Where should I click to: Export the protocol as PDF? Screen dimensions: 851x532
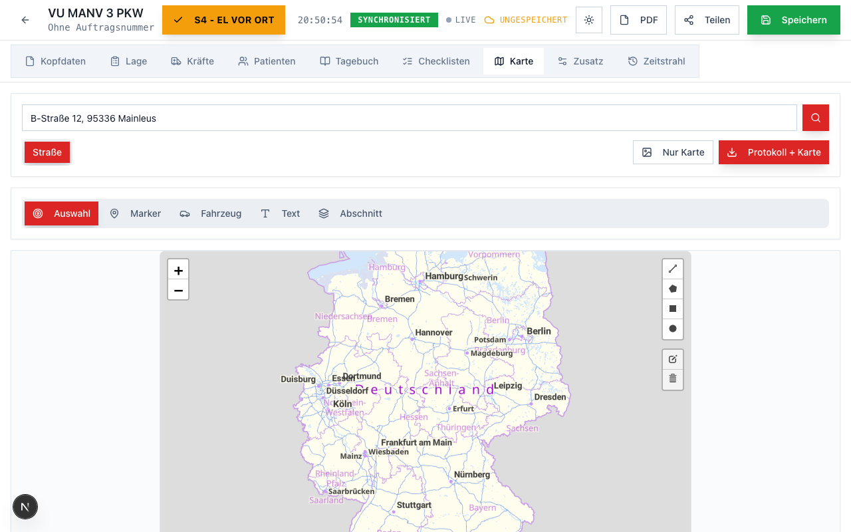tap(638, 20)
